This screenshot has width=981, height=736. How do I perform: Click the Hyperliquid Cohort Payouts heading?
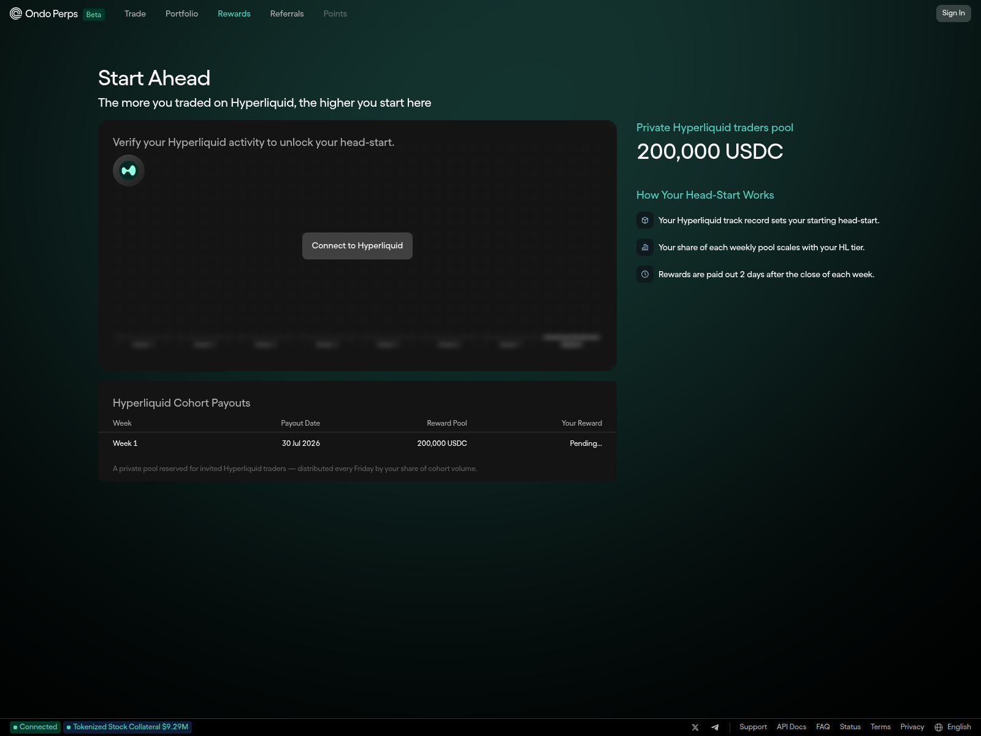click(x=181, y=403)
